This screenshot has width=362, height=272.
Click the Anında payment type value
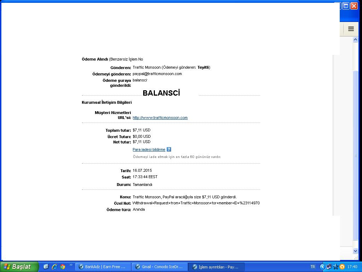click(x=139, y=210)
